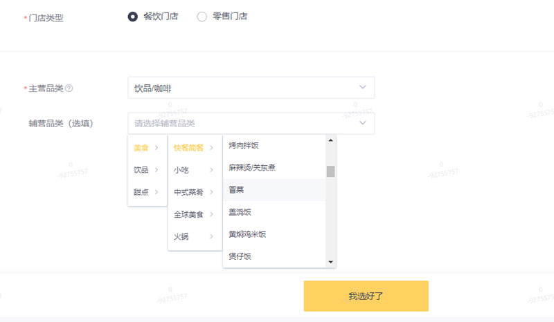
Task: Select the 零售门店 radio button
Action: 202,17
